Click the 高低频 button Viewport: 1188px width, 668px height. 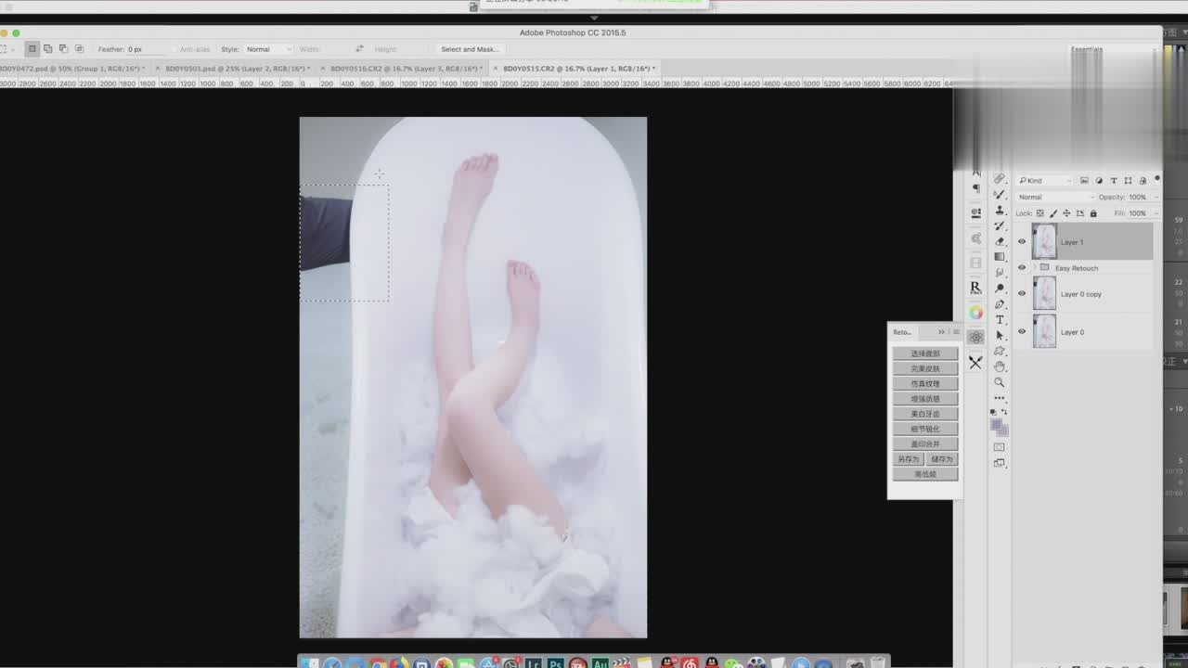pos(925,474)
